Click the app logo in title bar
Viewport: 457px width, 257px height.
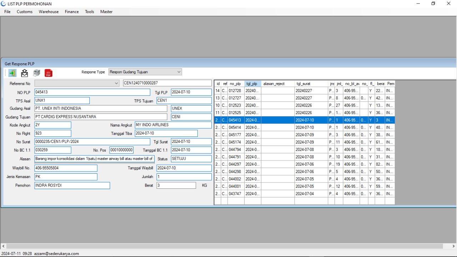(x=4, y=4)
